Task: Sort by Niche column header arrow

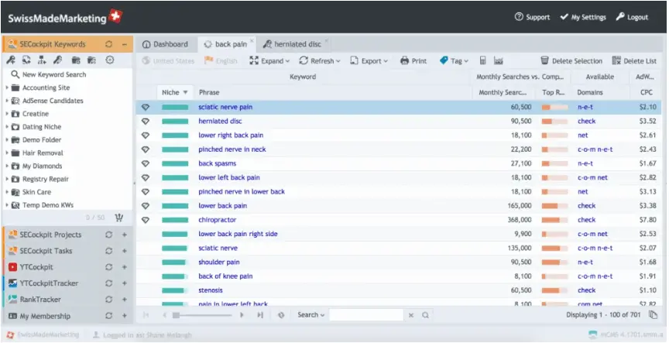Action: click(186, 93)
